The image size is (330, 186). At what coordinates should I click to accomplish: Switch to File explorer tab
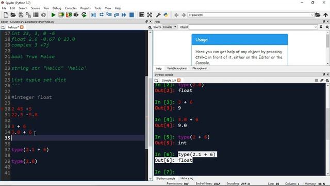click(x=200, y=68)
